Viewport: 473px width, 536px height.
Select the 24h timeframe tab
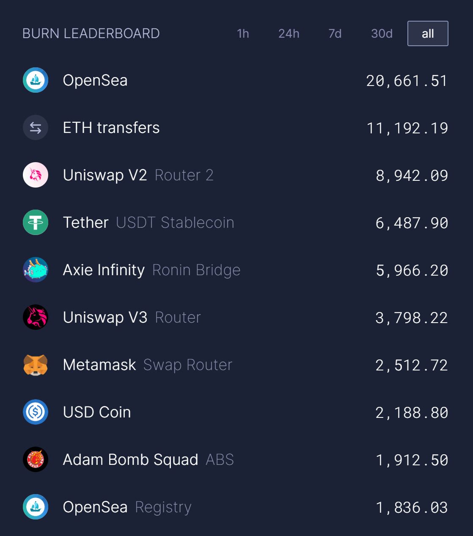[x=289, y=33]
